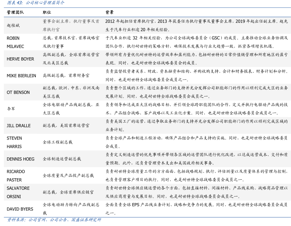Click background text 全面负责全球 EPS 产品线业务计划
291x226 pixels.
(197, 209)
